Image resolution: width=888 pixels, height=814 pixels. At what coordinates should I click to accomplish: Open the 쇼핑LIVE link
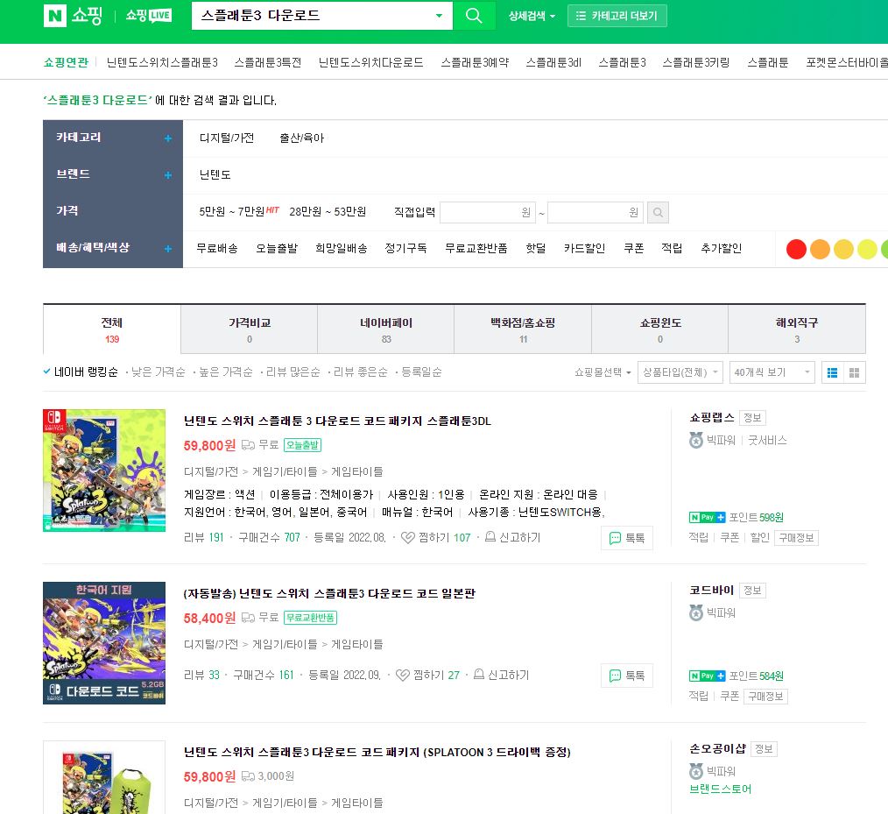click(x=148, y=15)
